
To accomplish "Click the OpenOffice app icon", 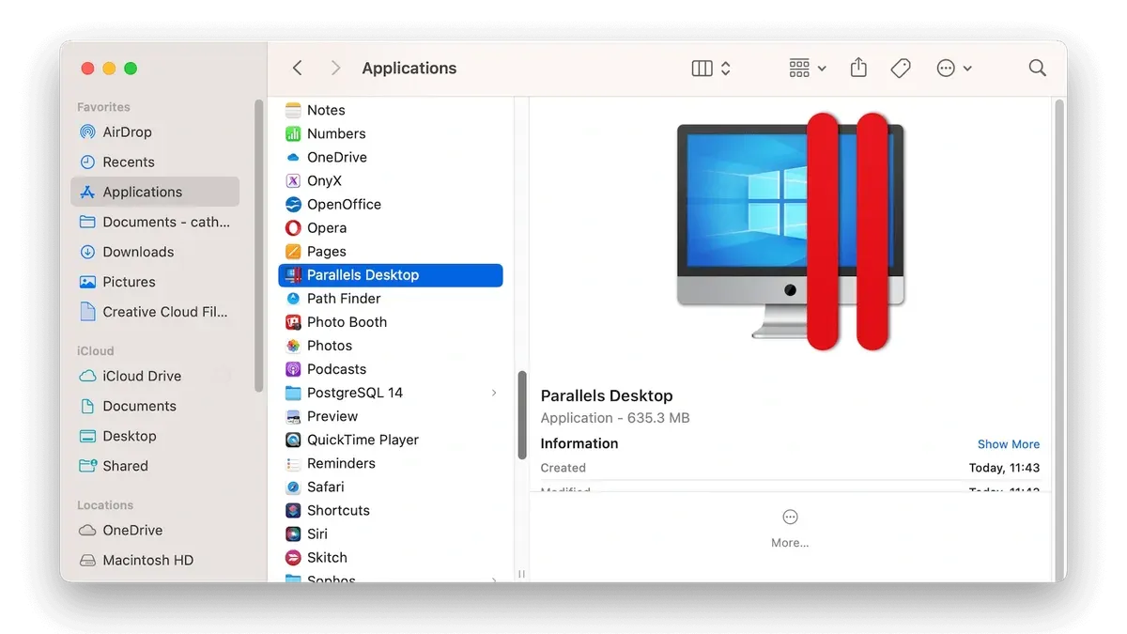I will [293, 204].
